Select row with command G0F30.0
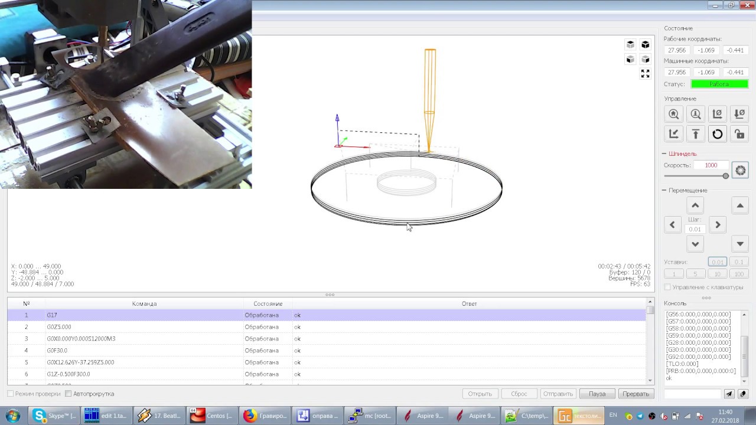 tap(327, 351)
